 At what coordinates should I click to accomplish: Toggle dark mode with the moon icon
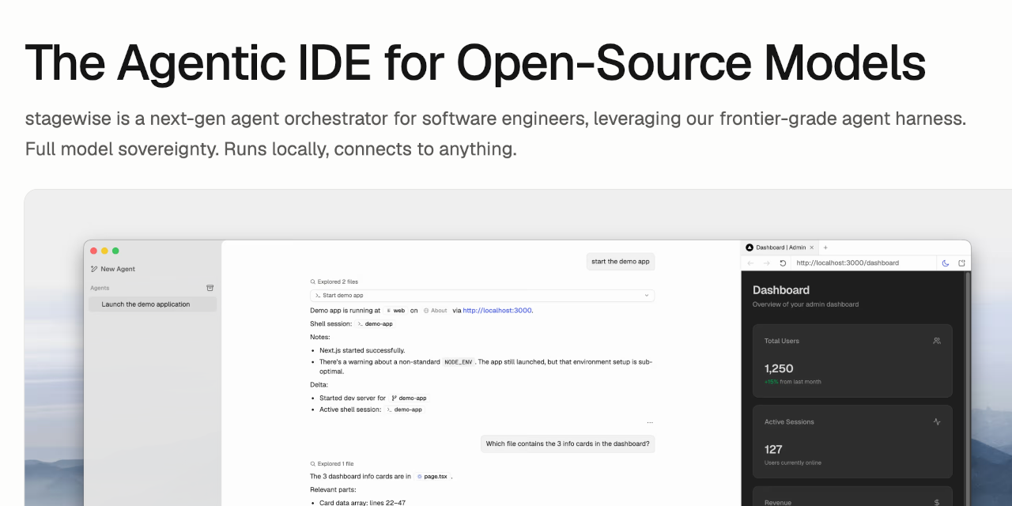point(946,263)
